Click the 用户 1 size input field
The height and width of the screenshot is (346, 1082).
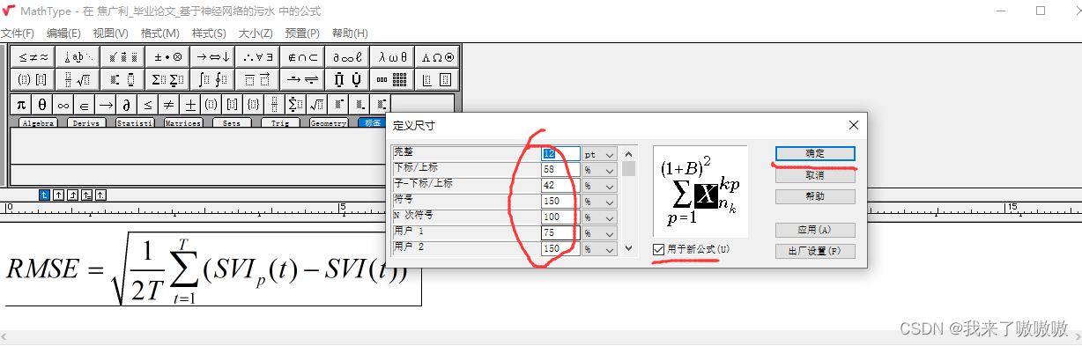coord(560,233)
